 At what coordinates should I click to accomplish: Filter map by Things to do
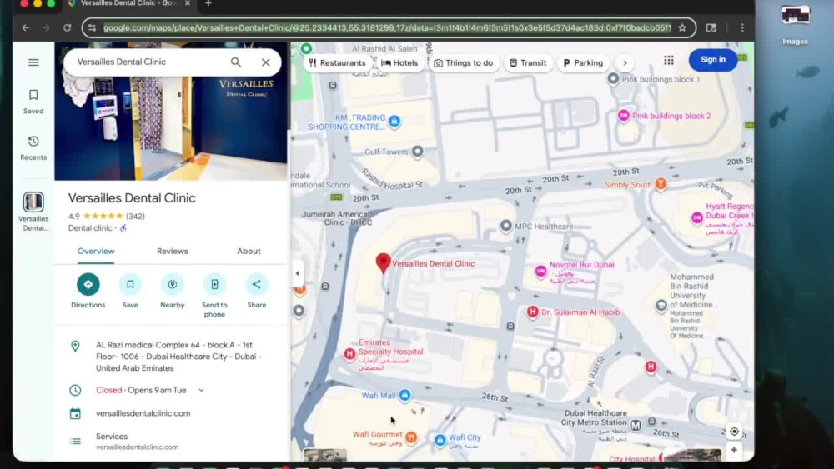463,63
